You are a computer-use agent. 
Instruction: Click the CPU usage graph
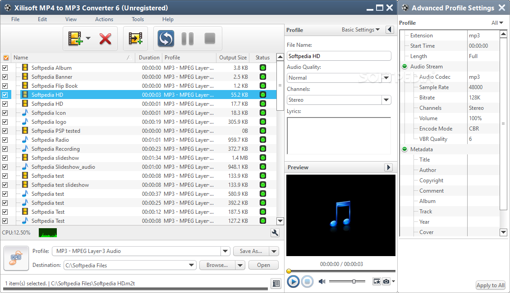point(47,233)
